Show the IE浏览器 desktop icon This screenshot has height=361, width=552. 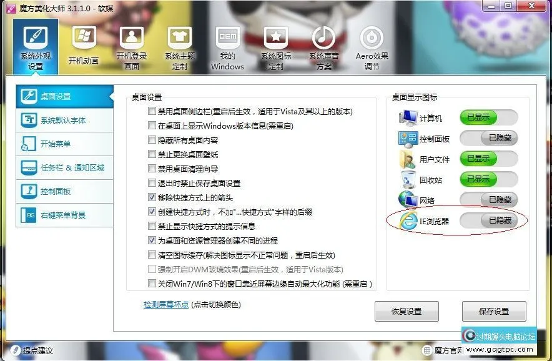489,220
